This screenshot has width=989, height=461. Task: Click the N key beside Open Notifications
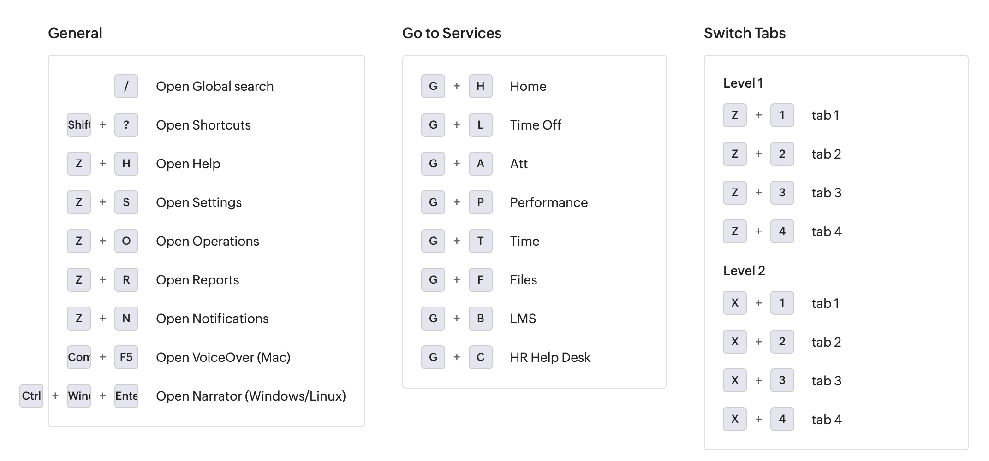(x=126, y=319)
